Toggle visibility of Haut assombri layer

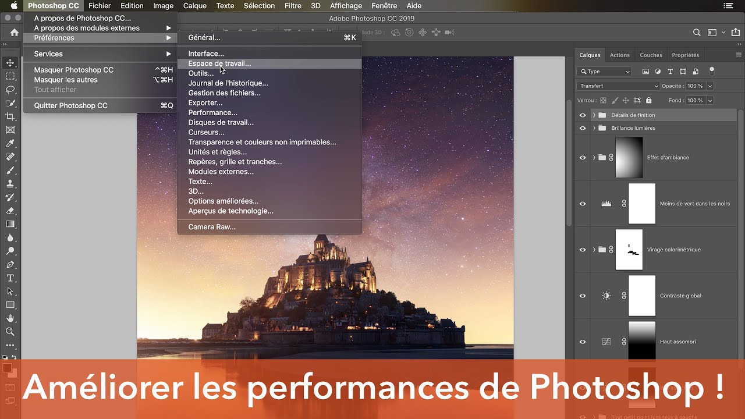tap(583, 342)
